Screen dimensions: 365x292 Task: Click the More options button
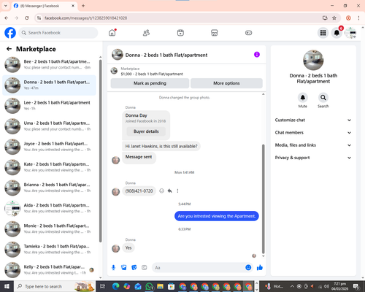click(226, 83)
